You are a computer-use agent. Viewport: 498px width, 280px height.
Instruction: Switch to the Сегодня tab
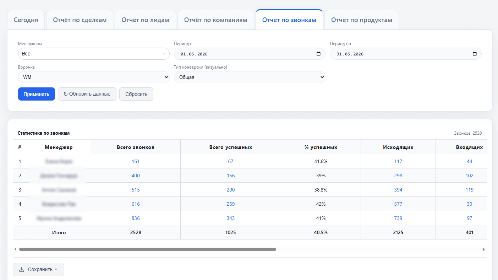26,20
